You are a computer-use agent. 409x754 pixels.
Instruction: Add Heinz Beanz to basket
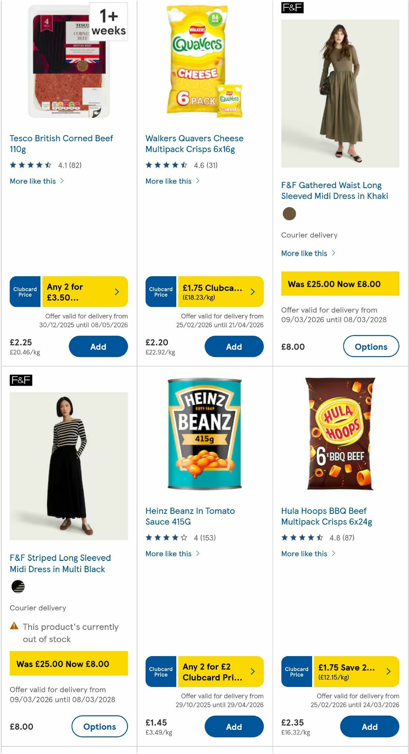point(234,727)
